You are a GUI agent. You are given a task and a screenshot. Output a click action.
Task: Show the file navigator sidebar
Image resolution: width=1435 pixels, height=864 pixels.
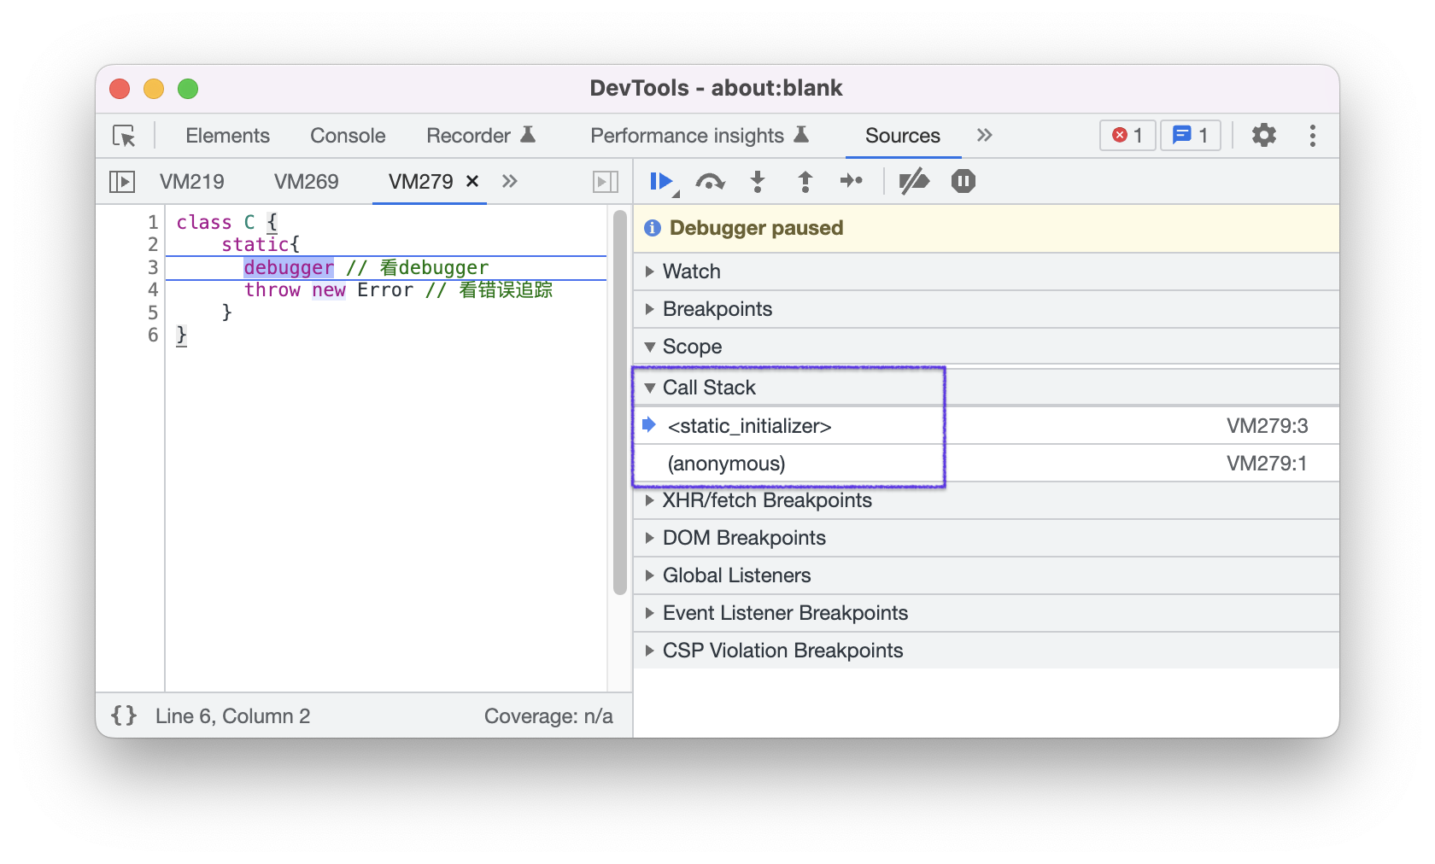[122, 181]
